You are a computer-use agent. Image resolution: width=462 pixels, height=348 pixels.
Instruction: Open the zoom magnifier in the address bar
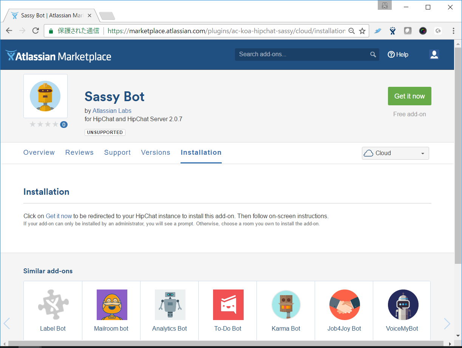point(351,31)
